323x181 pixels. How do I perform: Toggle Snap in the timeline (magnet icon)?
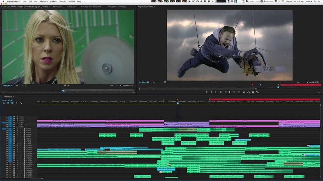(8, 103)
